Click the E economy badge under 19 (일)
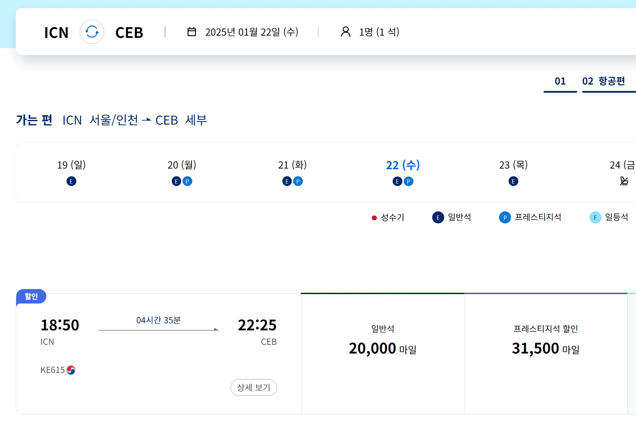 (71, 181)
